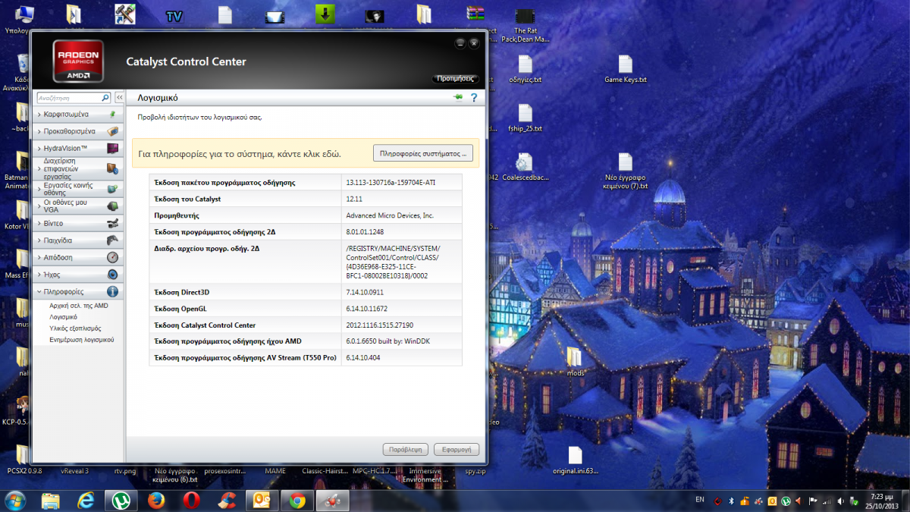This screenshot has width=910, height=512.
Task: Click the video camera icon beside Βίντεο
Action: 112,224
